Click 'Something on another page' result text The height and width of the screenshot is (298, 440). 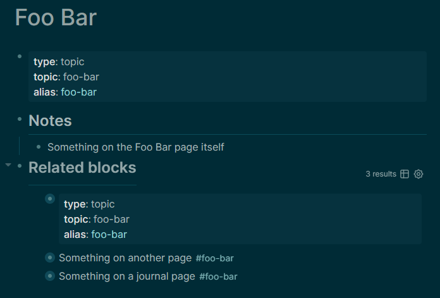(x=125, y=258)
